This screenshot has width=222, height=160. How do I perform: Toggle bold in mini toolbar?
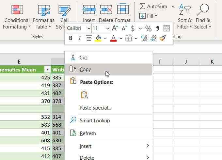click(71, 38)
